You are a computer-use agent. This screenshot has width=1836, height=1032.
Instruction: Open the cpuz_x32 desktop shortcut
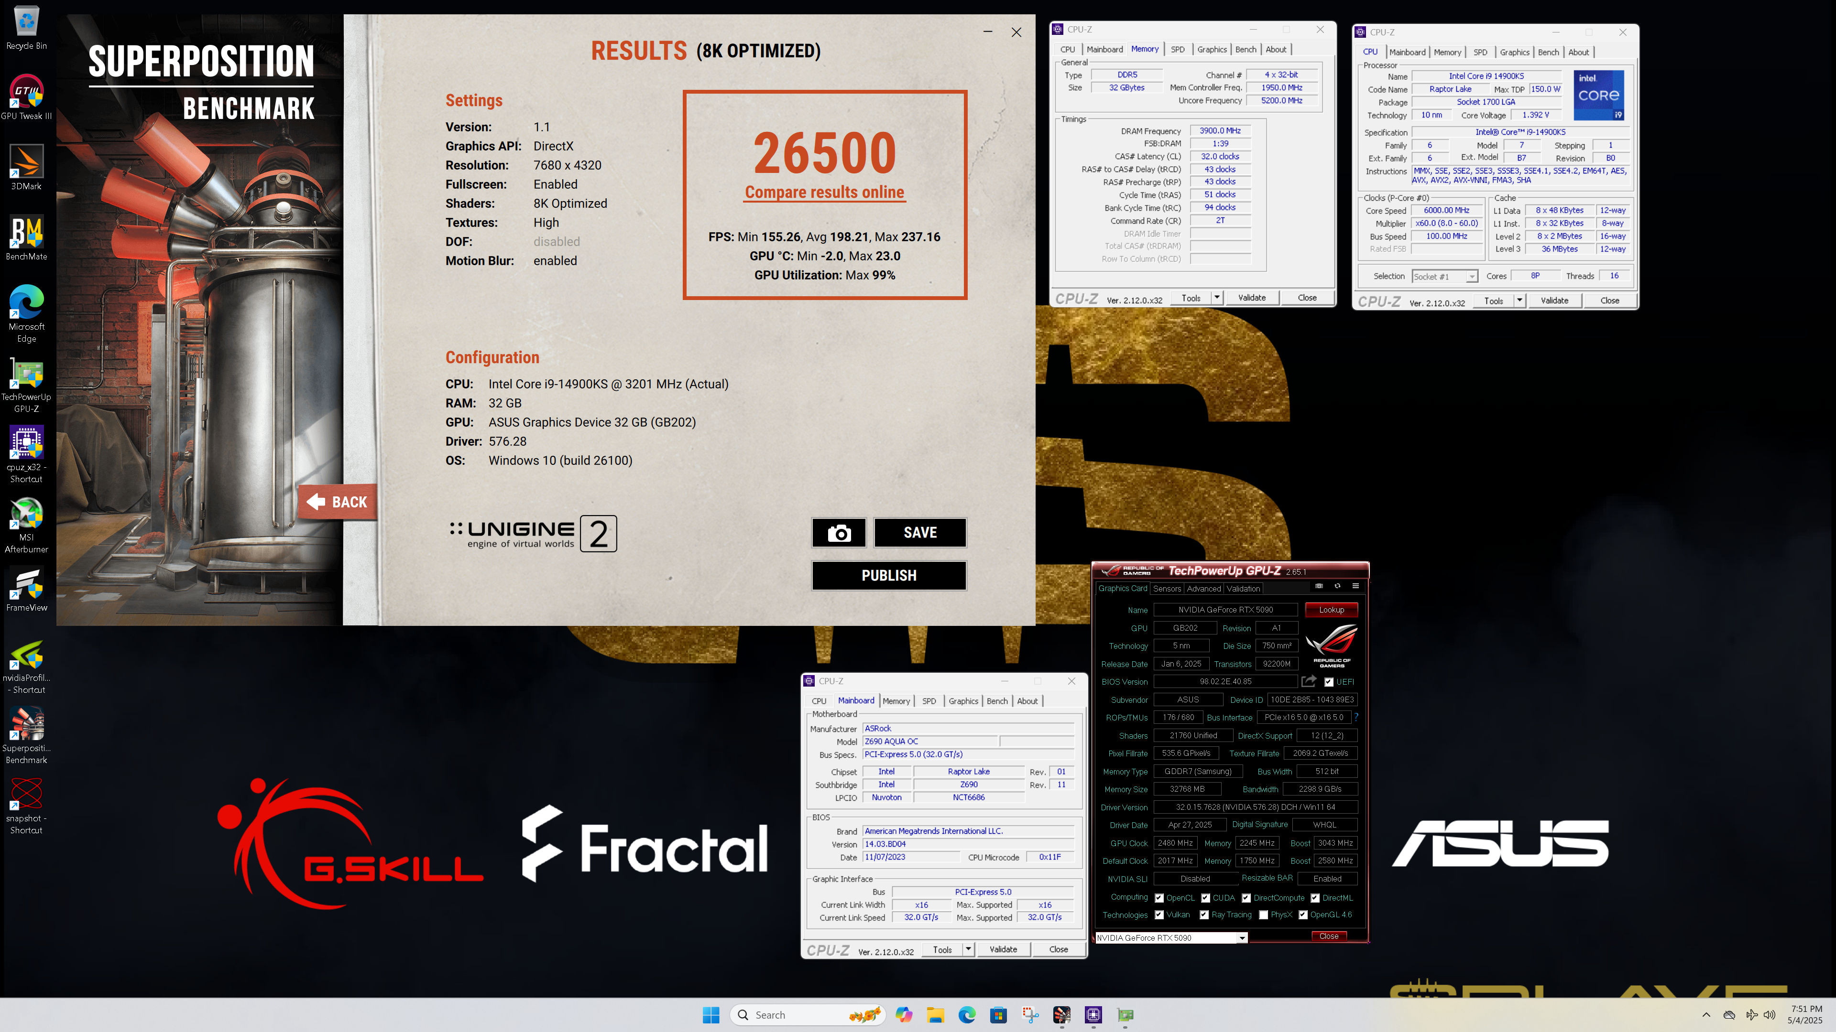(26, 454)
